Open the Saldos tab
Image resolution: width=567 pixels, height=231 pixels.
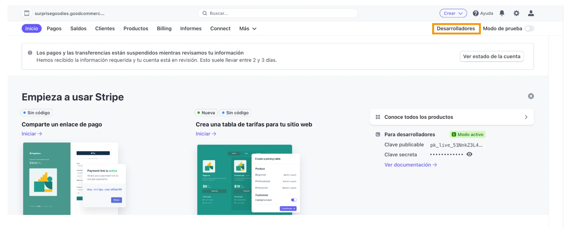(78, 28)
